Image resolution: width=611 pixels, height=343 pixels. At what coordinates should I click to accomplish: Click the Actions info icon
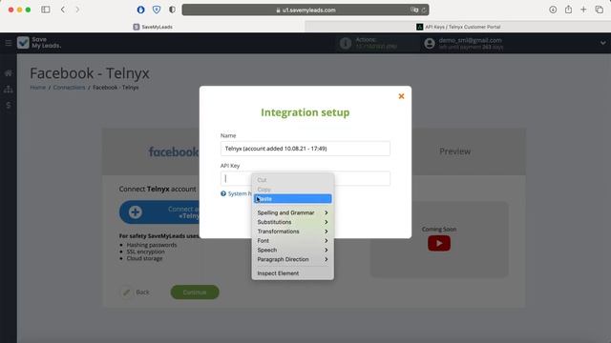click(346, 43)
